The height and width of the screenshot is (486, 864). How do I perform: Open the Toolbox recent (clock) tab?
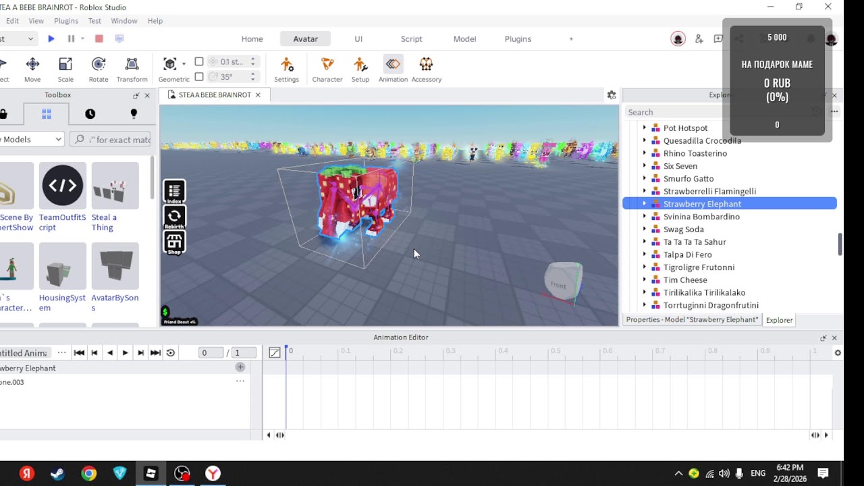point(90,114)
